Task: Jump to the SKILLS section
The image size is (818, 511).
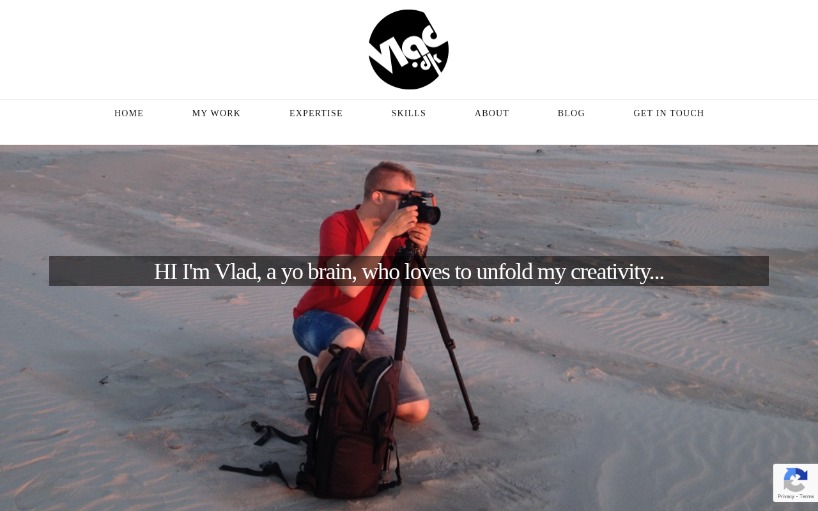Action: coord(409,114)
